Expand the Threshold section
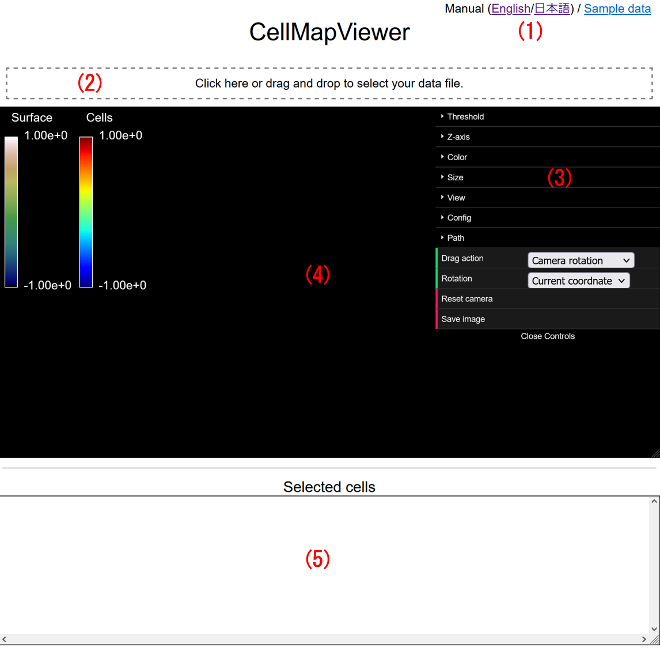This screenshot has height=648, width=660. coord(465,116)
